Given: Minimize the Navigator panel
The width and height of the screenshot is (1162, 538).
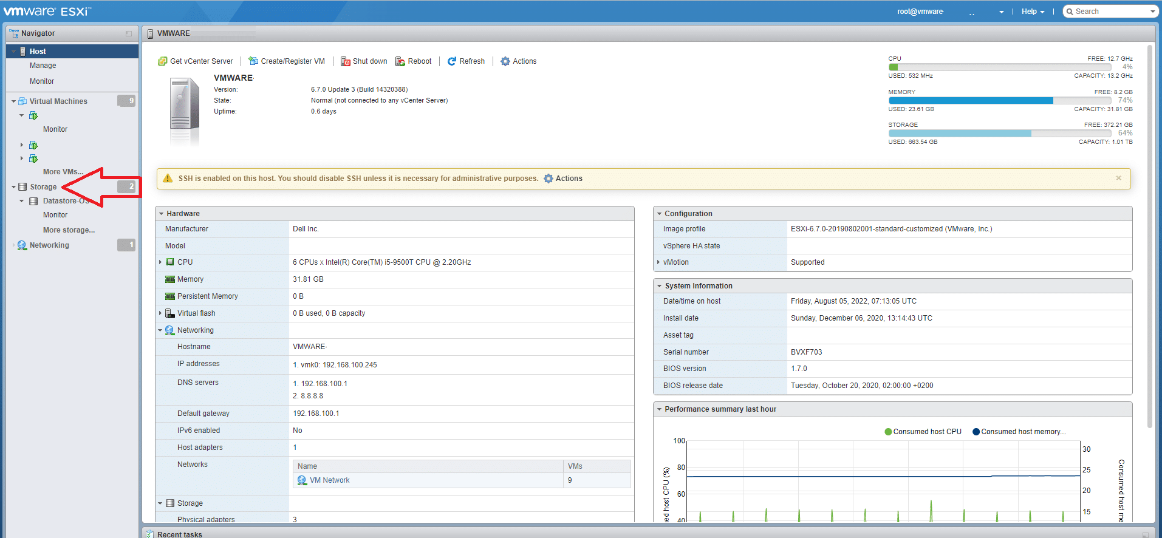Looking at the screenshot, I should tap(129, 33).
